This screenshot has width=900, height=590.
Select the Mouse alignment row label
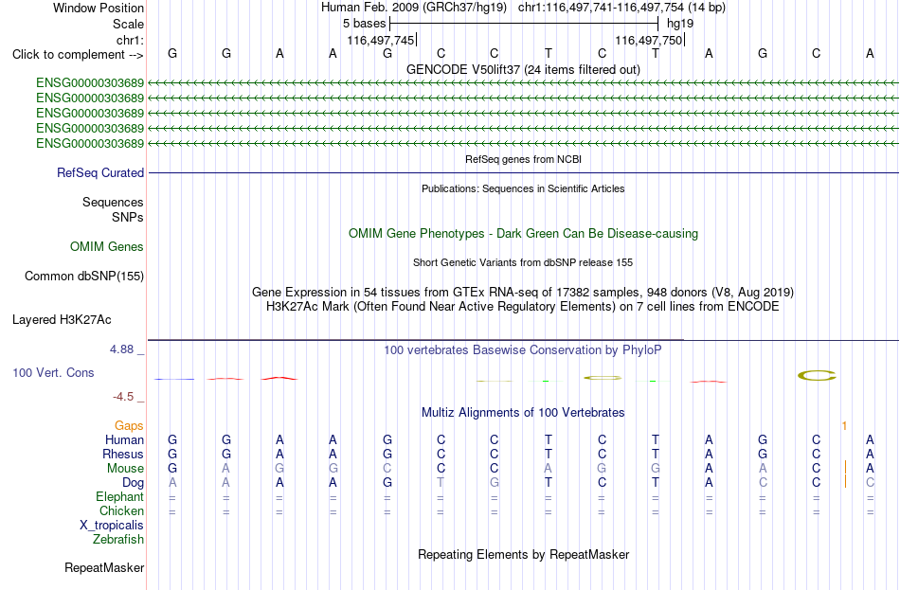(x=125, y=469)
